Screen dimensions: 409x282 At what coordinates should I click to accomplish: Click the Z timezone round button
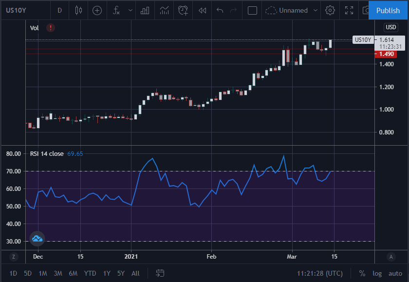coord(14,257)
